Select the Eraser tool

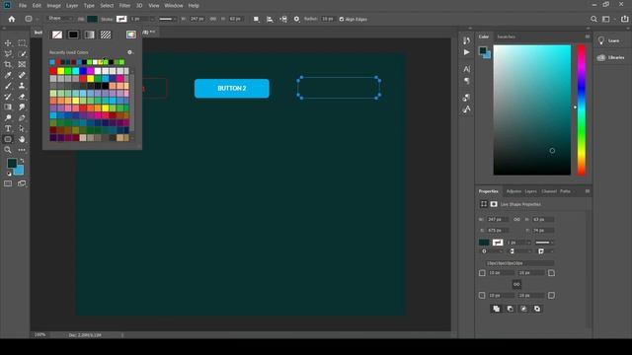coord(22,97)
